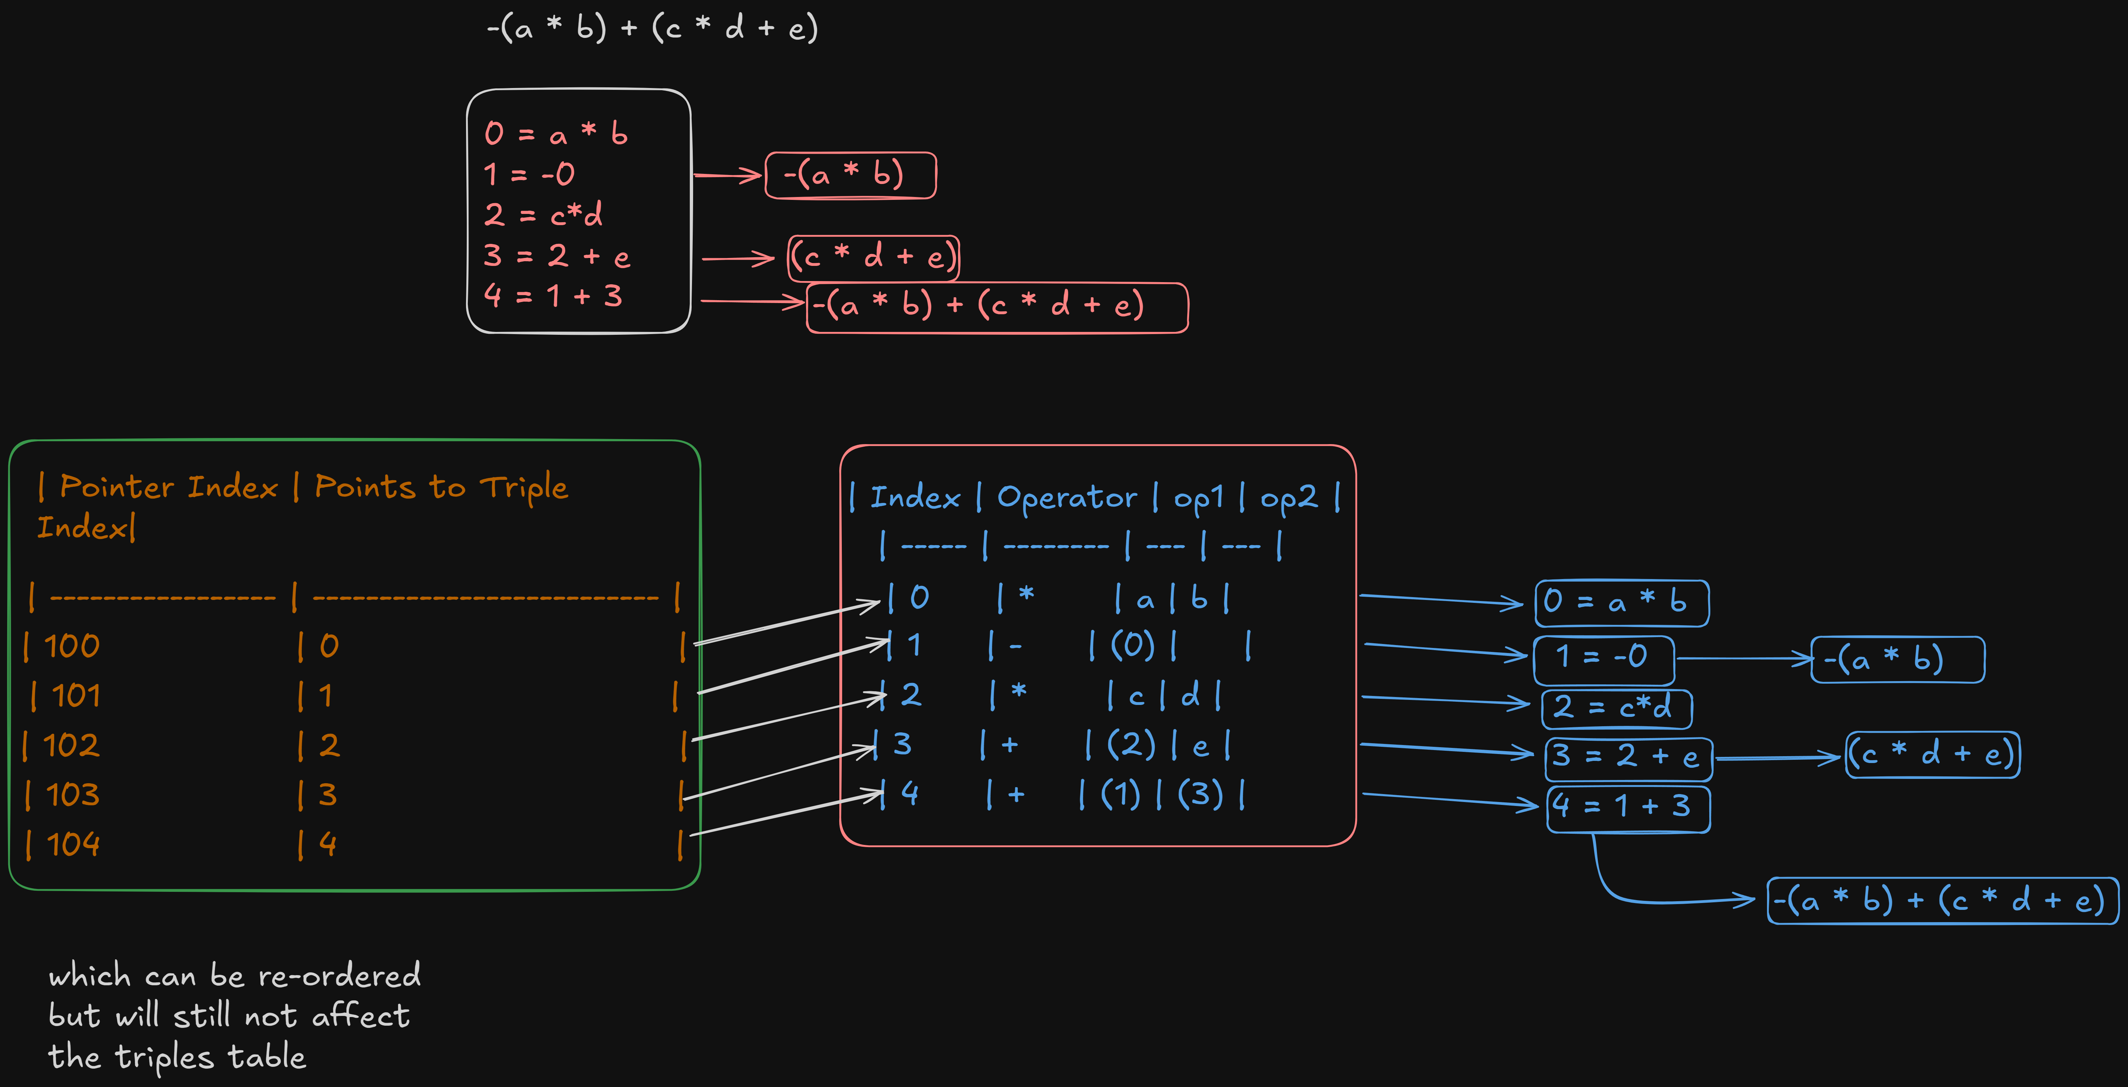2128x1087 pixels.
Task: Click index '1' in the triples table
Action: 914,645
